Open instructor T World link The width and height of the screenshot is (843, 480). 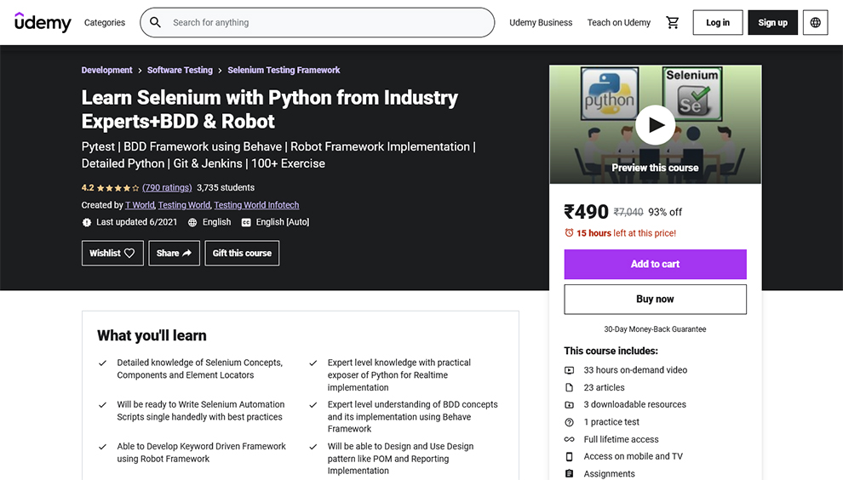[x=140, y=205]
